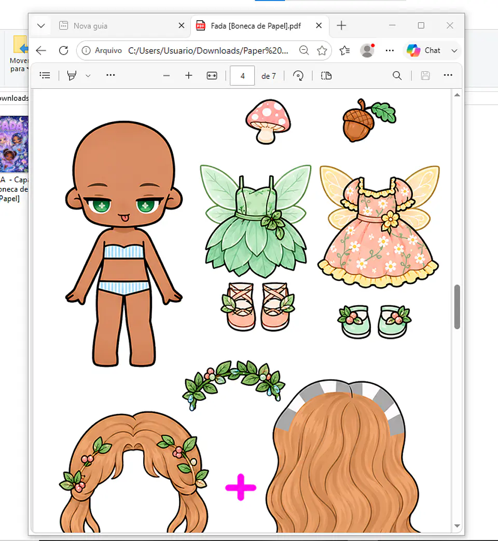Close the Nova guia tab
The width and height of the screenshot is (498, 541).
coord(181,25)
